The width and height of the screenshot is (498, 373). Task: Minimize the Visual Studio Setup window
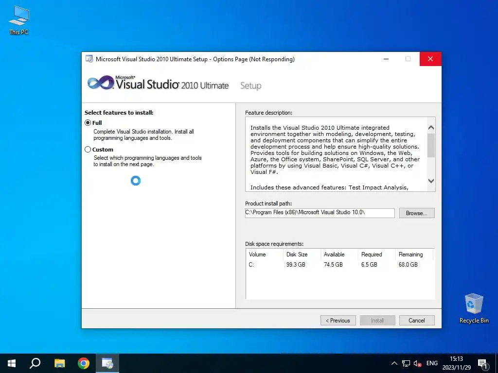386,59
